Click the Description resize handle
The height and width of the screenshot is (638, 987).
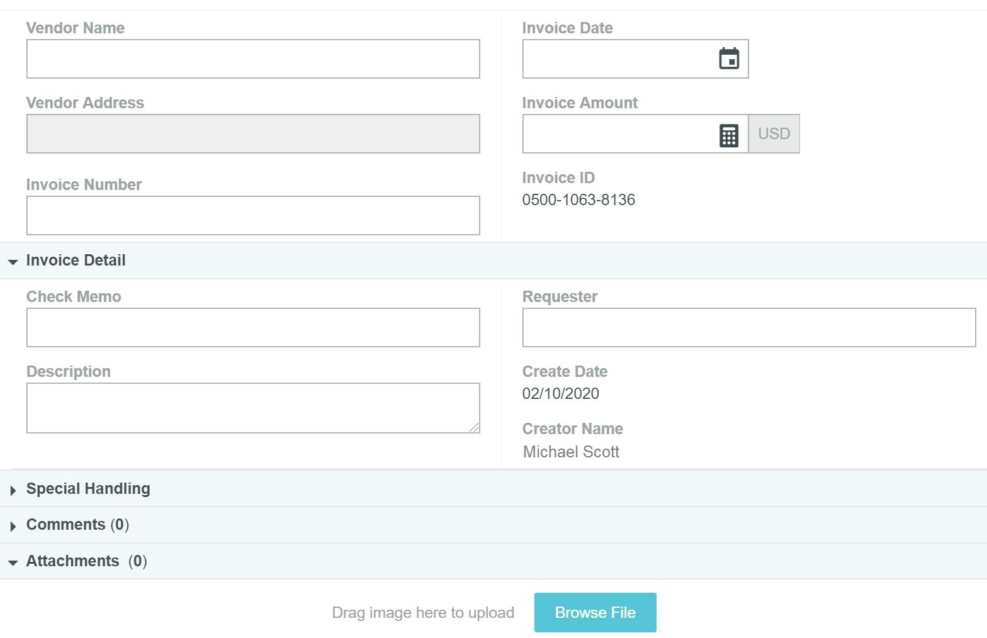(x=474, y=427)
